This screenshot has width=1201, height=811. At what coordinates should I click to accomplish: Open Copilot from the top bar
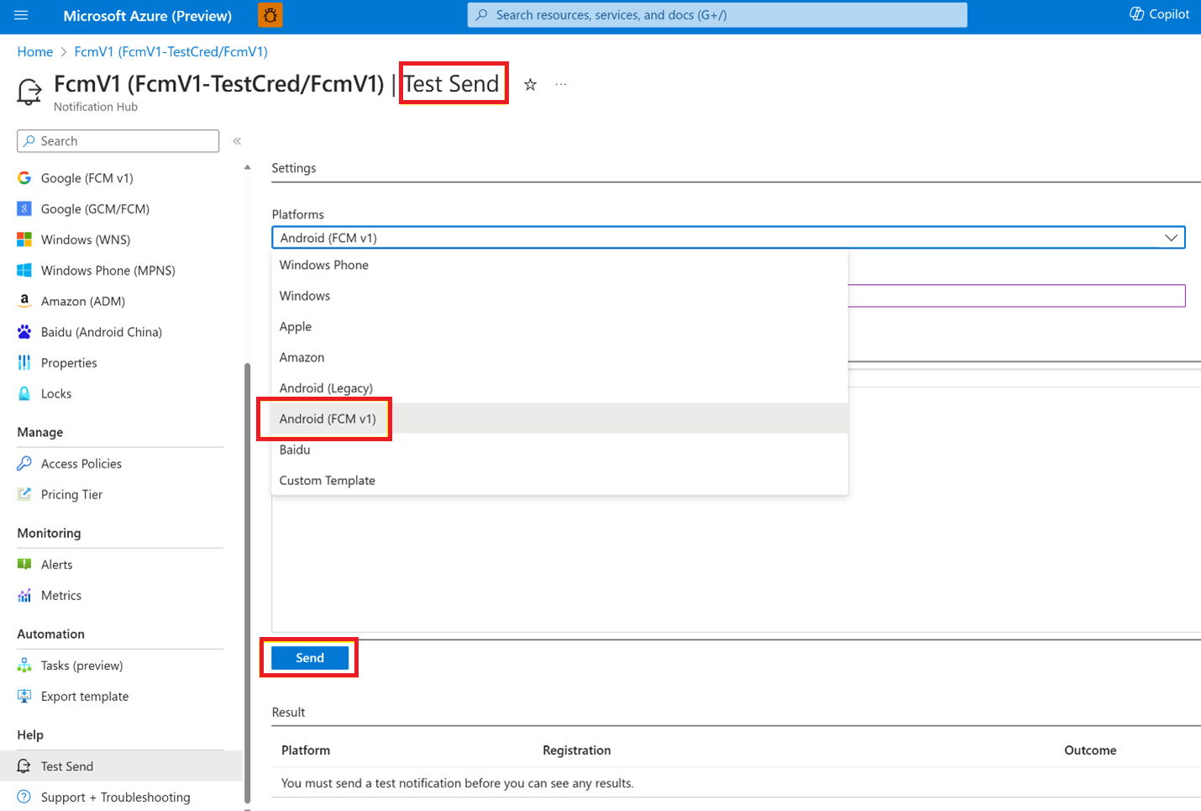(x=1160, y=14)
